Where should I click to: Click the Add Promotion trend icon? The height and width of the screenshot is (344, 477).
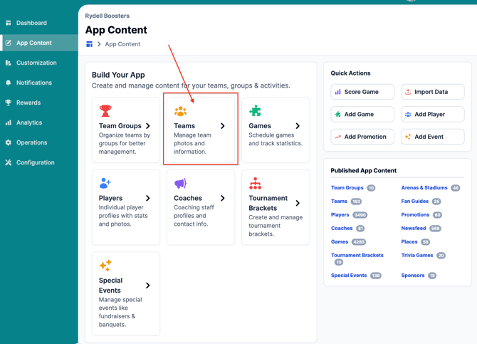click(x=338, y=137)
